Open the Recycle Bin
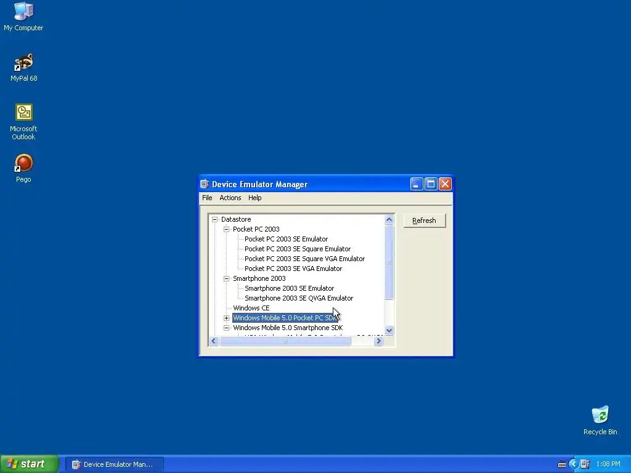This screenshot has height=473, width=631. pyautogui.click(x=600, y=420)
